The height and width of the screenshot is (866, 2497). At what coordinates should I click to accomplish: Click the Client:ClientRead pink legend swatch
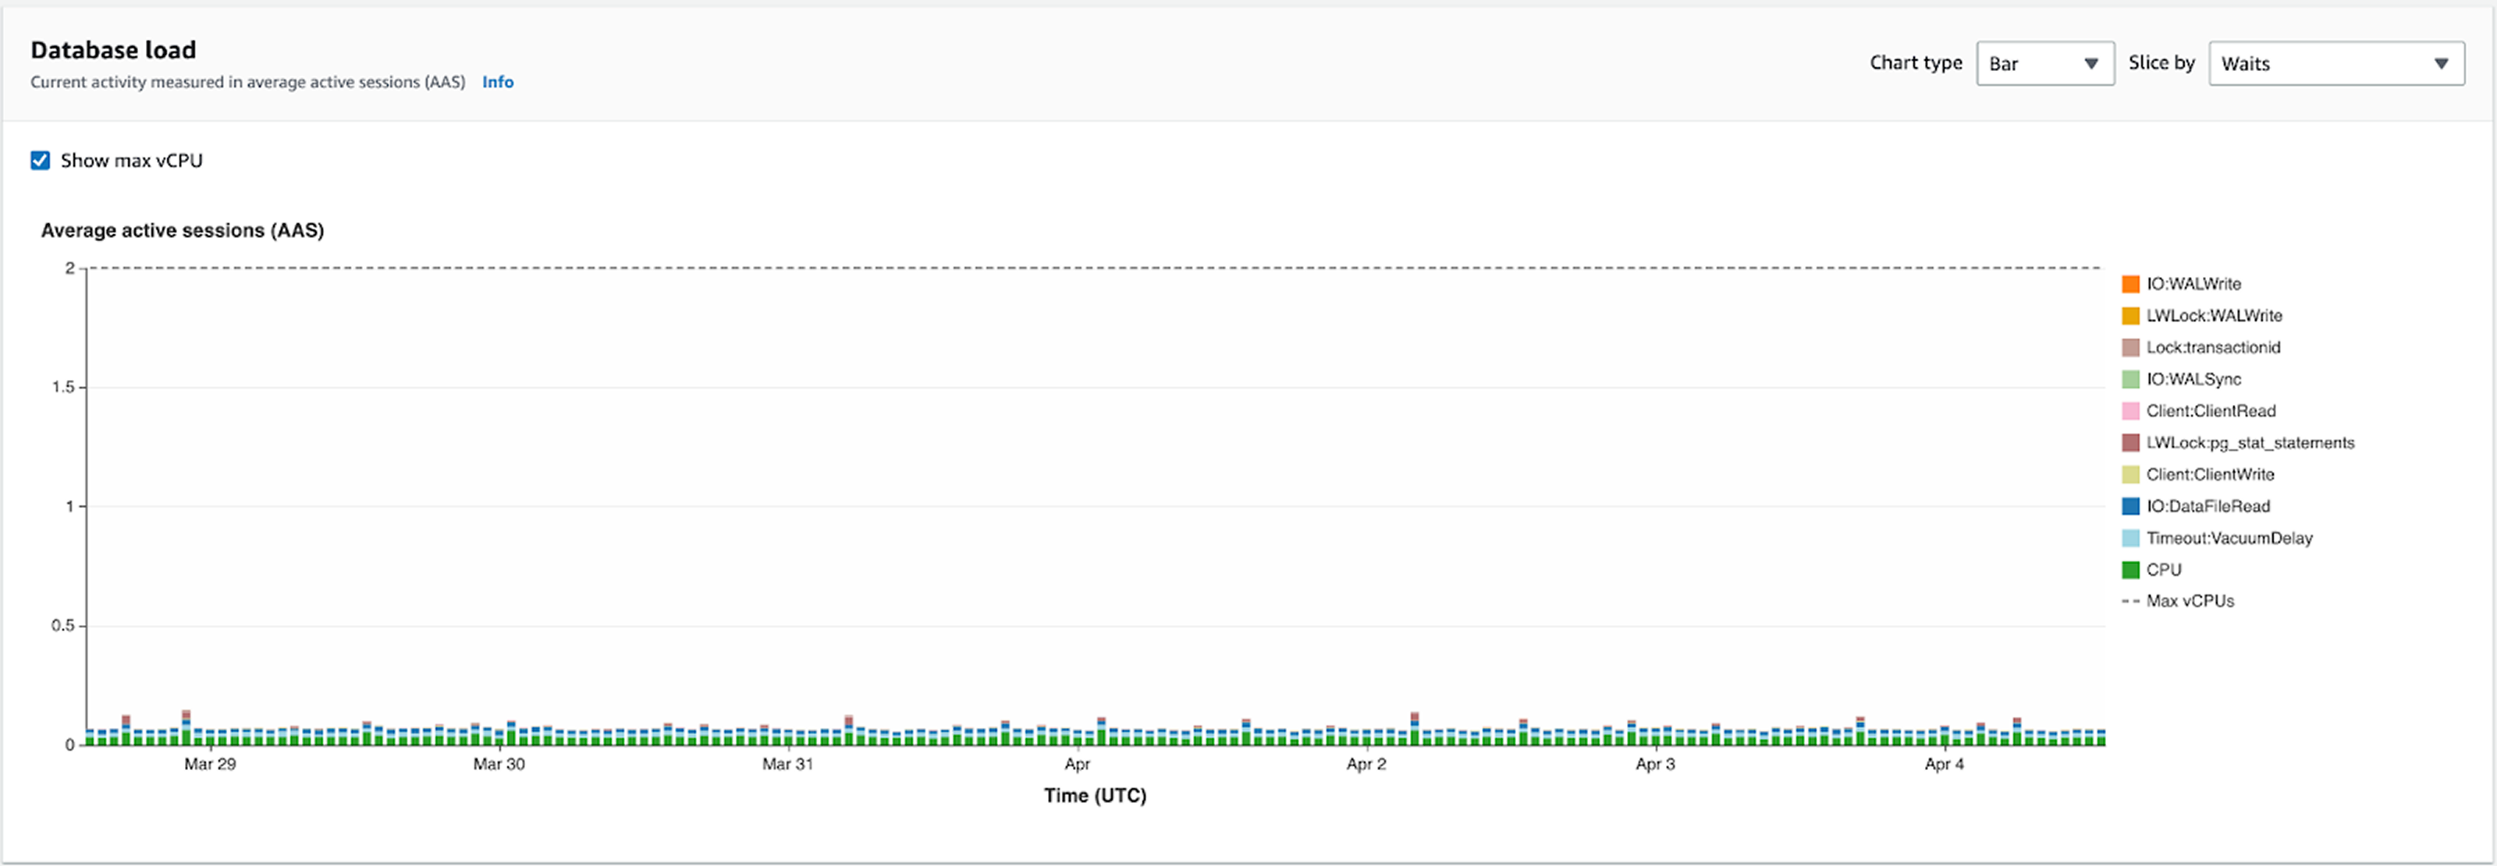pos(2130,410)
